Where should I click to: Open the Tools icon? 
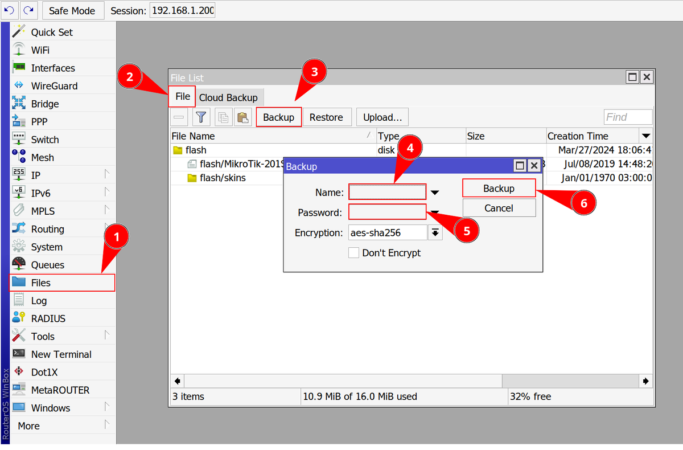pyautogui.click(x=19, y=336)
